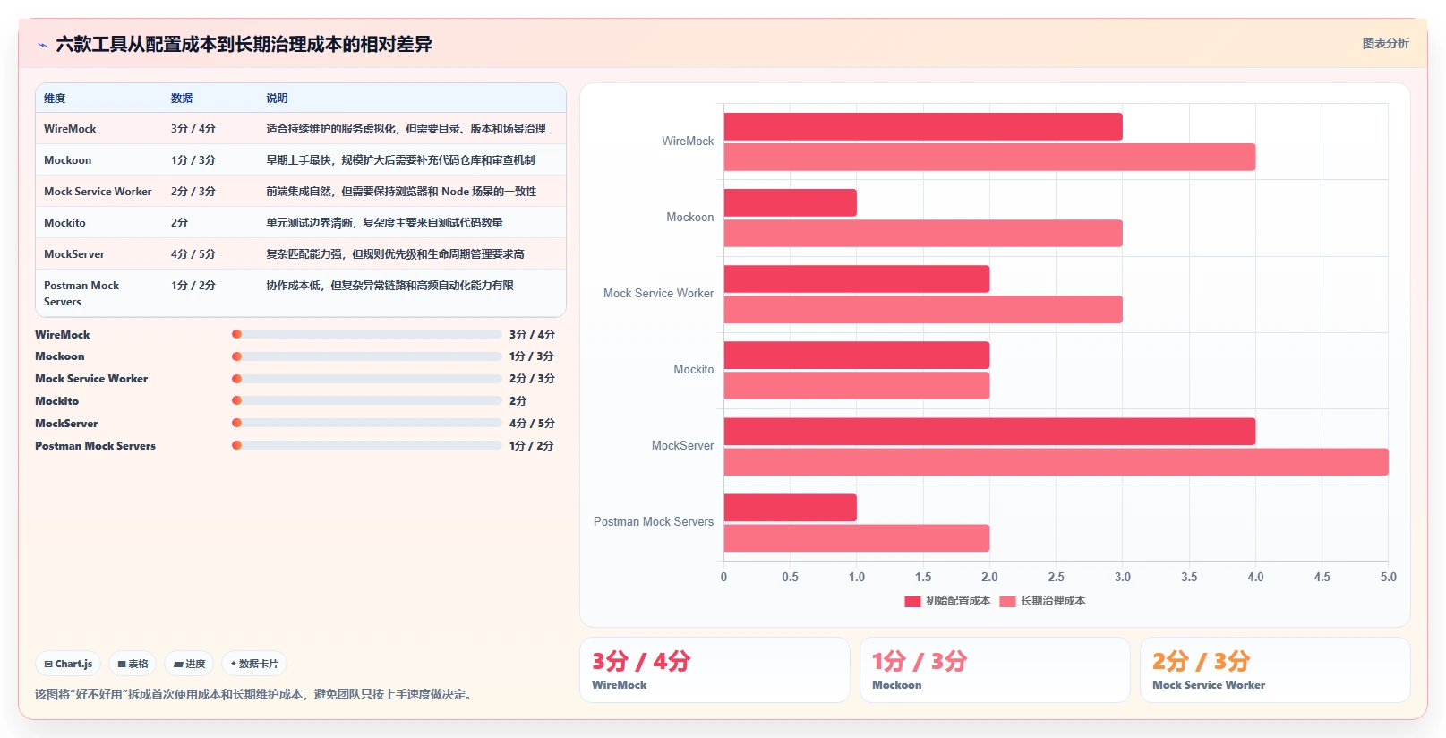Click the WireMock chart axis label
The image size is (1446, 738).
(688, 142)
